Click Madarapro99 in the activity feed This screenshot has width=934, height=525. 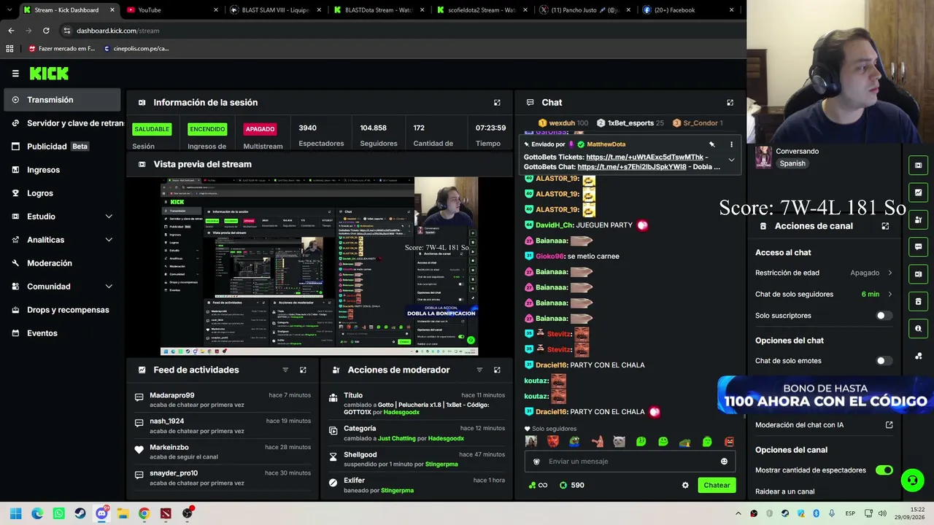tap(172, 395)
